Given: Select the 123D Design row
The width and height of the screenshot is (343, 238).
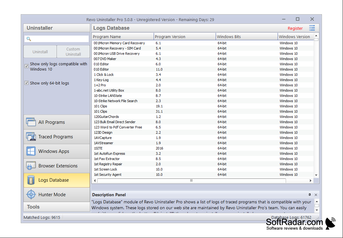Looking at the screenshot, I should [x=203, y=132].
